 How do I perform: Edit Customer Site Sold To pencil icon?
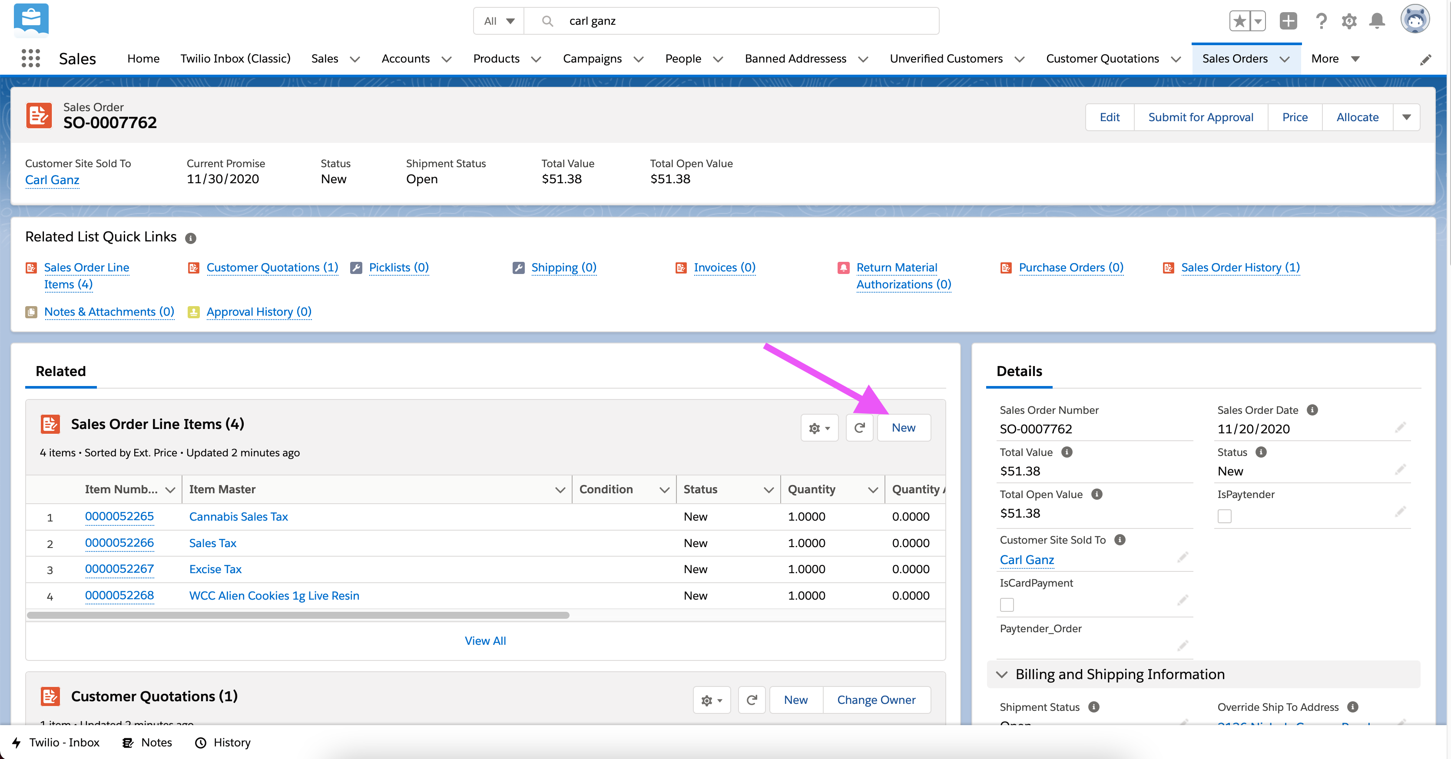tap(1183, 558)
